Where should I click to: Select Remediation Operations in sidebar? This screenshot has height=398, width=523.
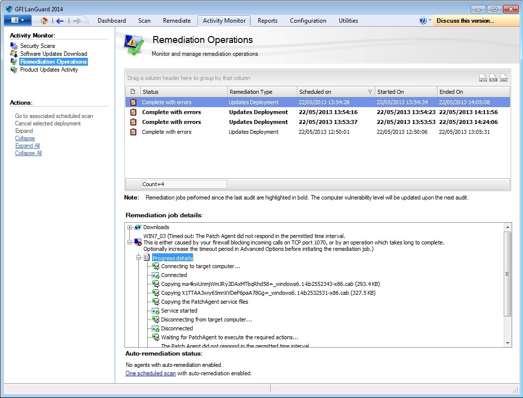pyautogui.click(x=53, y=62)
